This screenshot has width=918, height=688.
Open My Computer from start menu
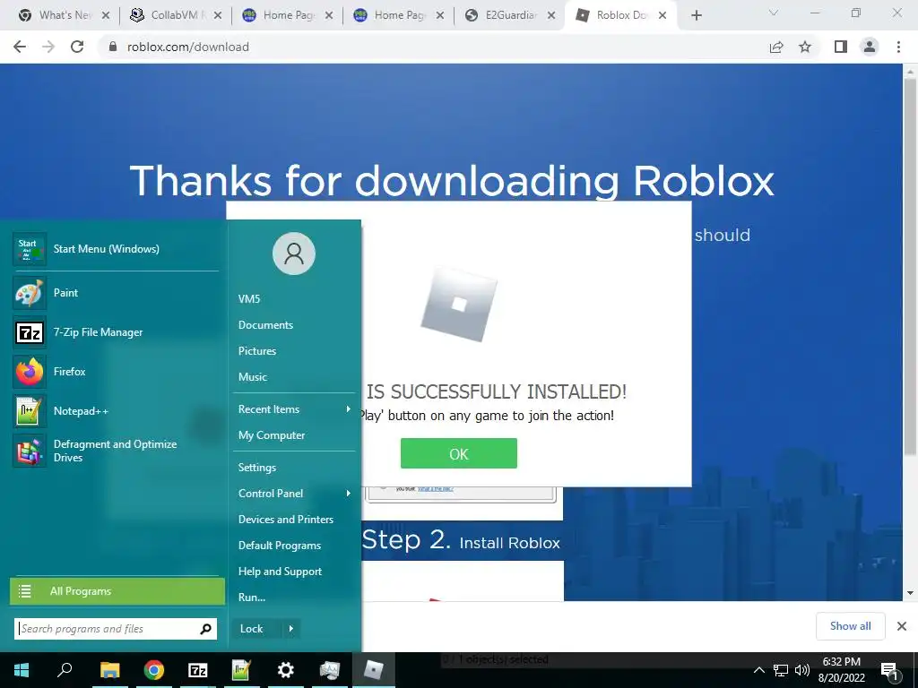tap(271, 435)
